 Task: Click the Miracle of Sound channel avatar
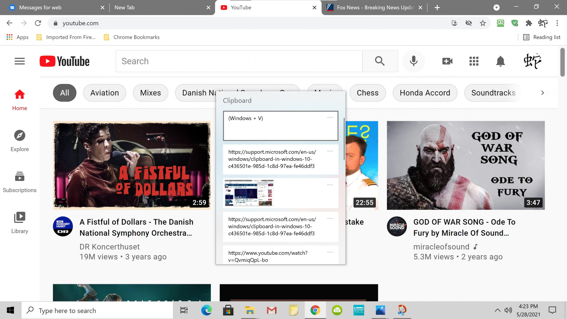[x=397, y=226]
